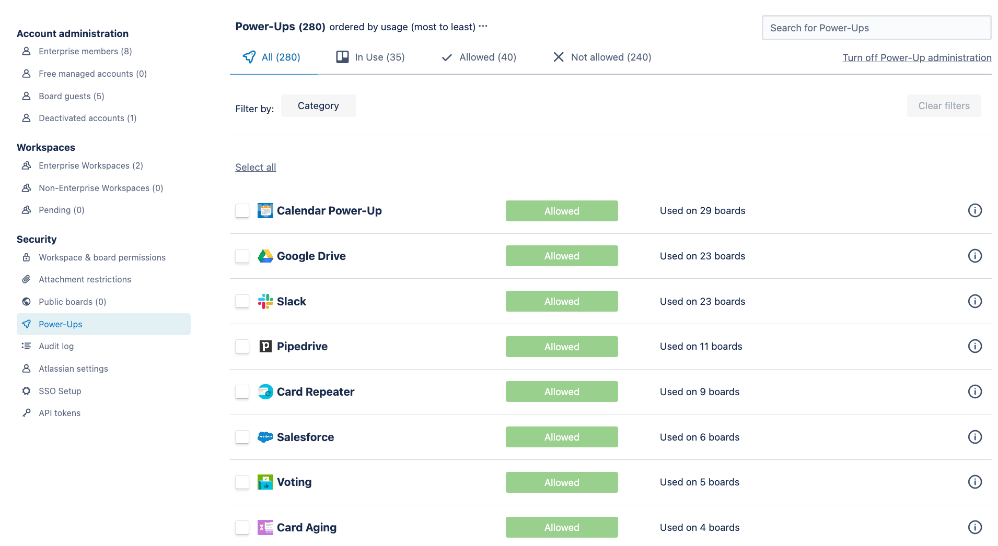Click Allowed button for Voting

[x=562, y=482]
